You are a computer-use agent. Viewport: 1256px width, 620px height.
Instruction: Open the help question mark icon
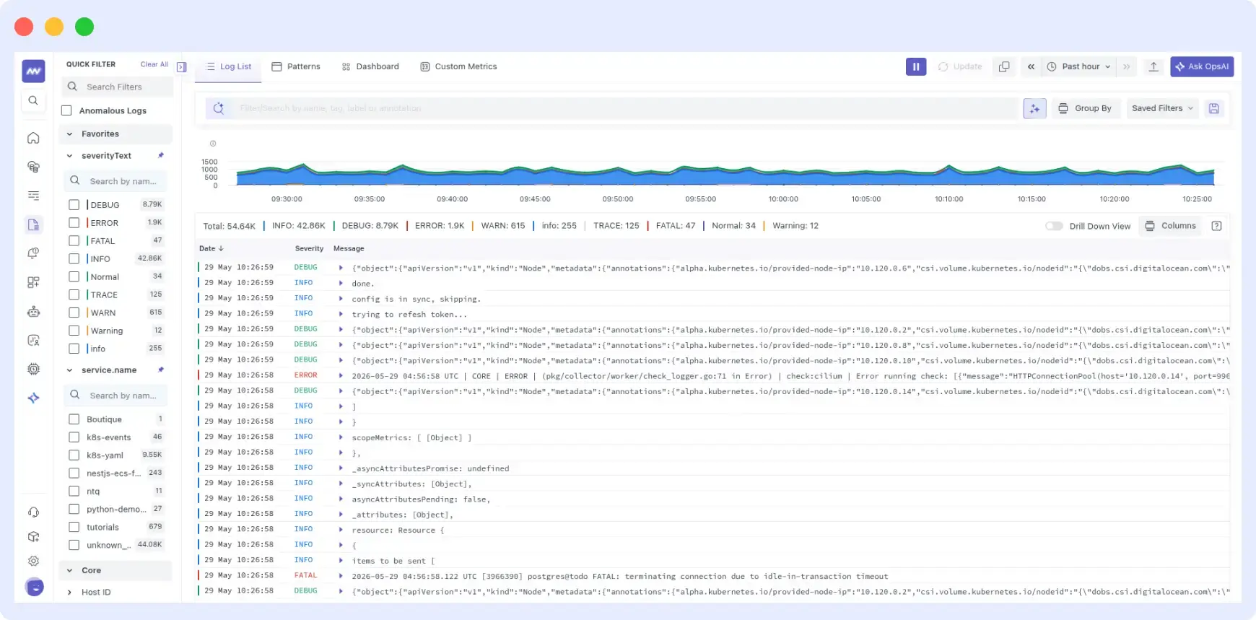tap(1216, 226)
